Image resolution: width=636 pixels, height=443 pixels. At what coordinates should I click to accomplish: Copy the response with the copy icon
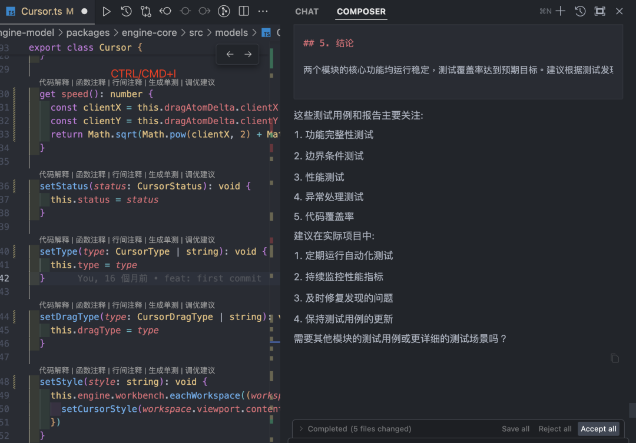(614, 358)
